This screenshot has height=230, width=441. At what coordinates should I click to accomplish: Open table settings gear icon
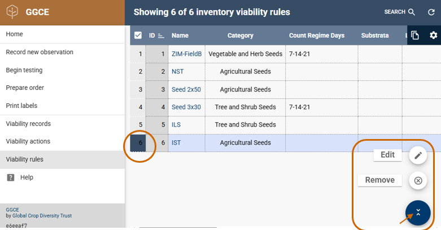click(x=433, y=36)
